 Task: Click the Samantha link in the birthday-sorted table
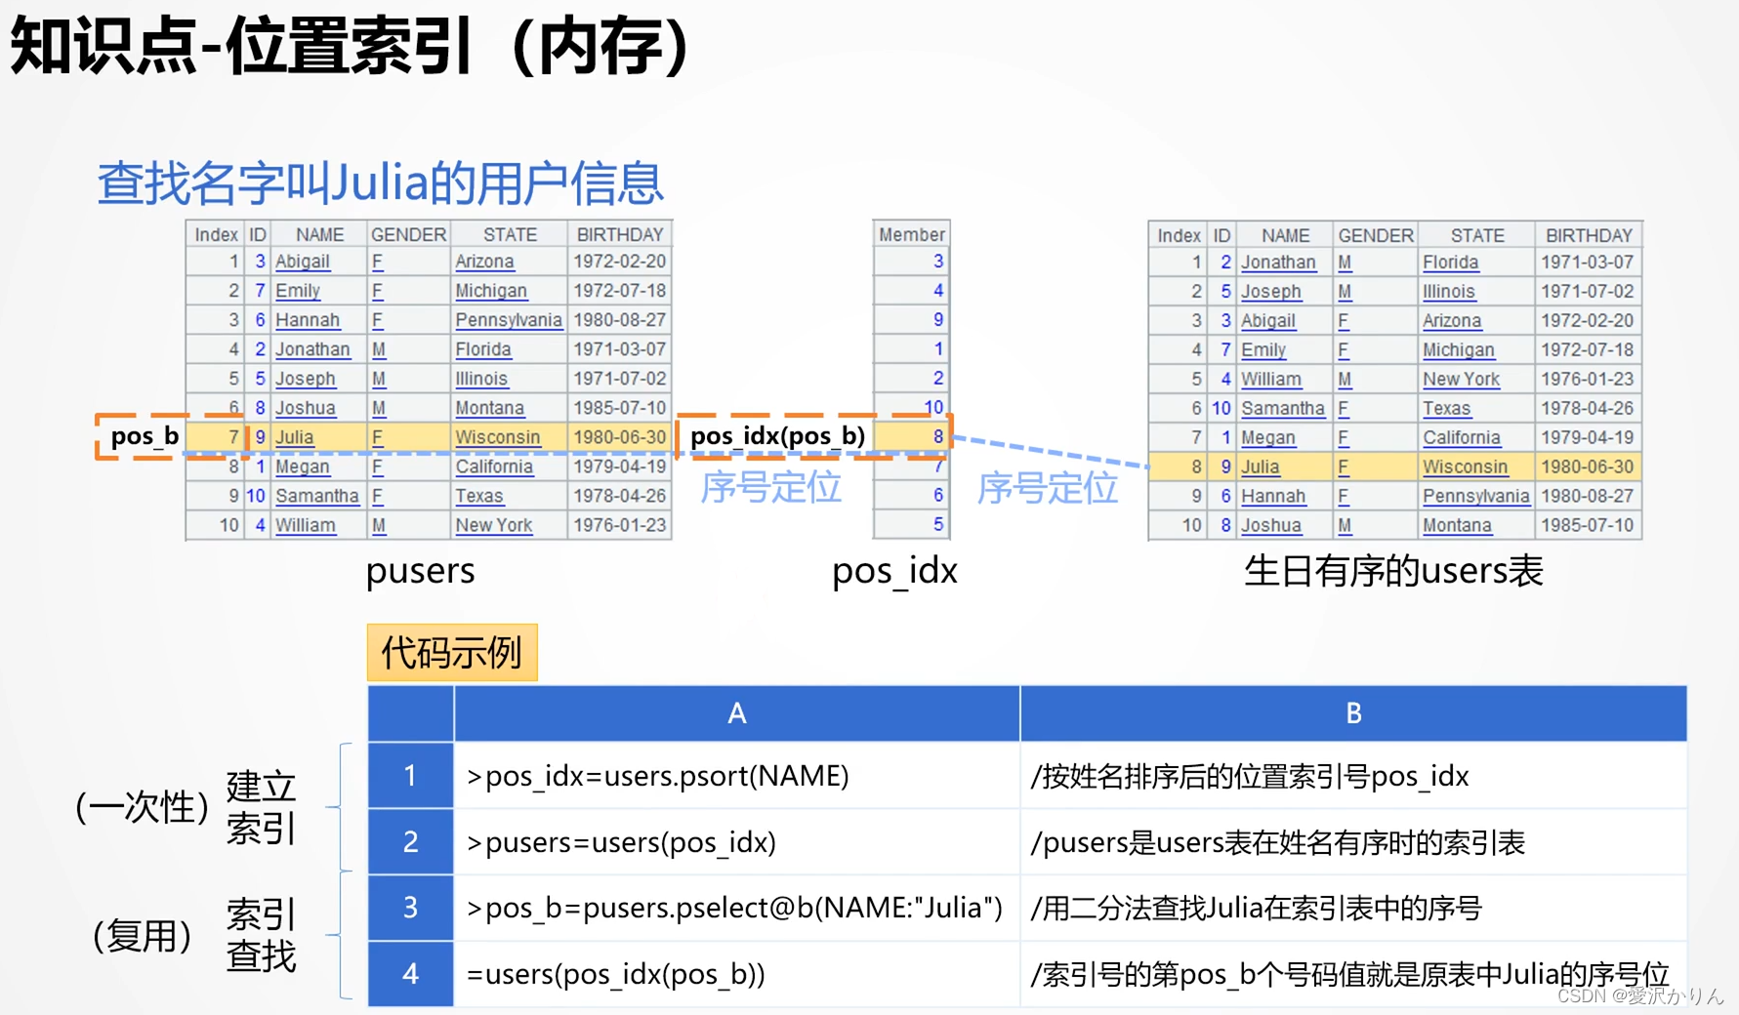tap(1282, 408)
